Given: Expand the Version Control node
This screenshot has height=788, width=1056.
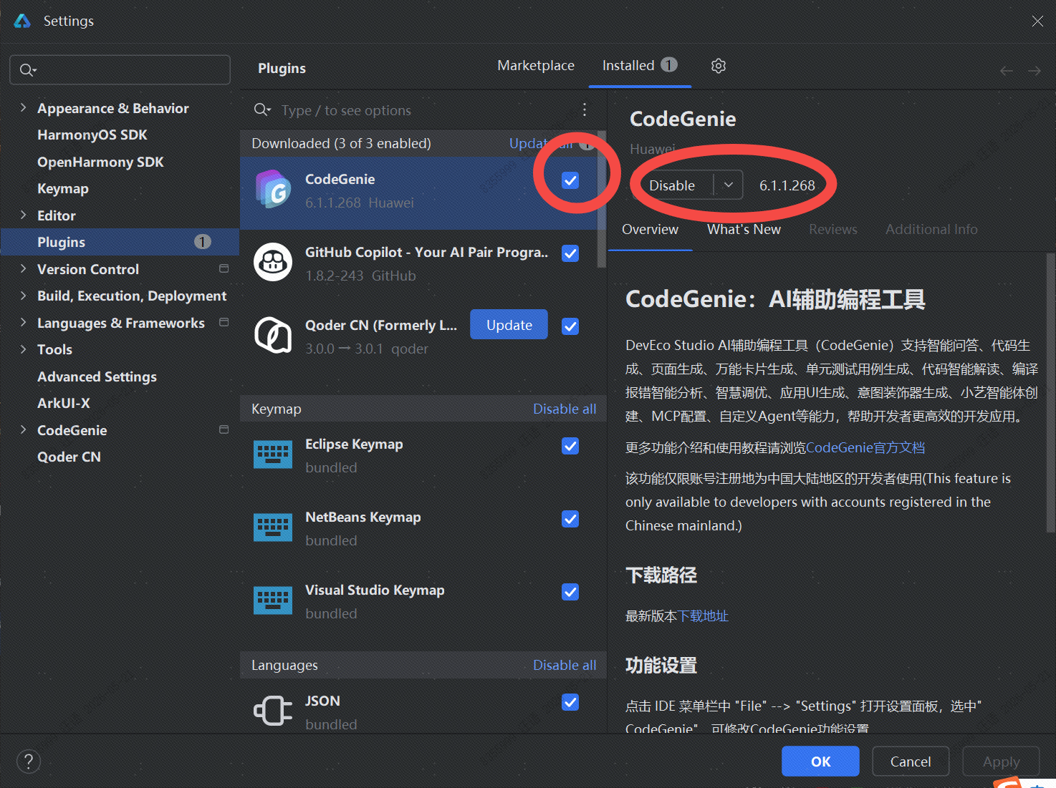Looking at the screenshot, I should [23, 268].
